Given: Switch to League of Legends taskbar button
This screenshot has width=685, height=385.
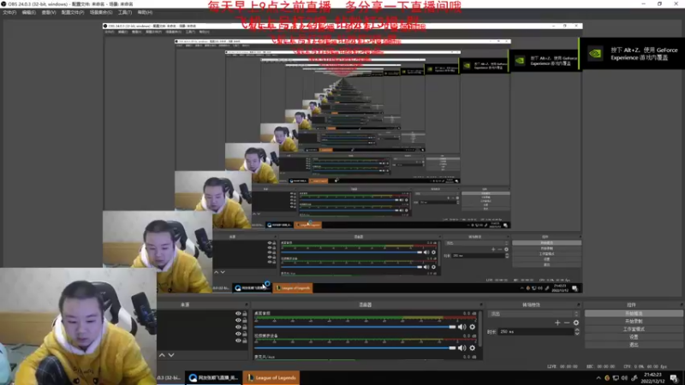Looking at the screenshot, I should 271,377.
